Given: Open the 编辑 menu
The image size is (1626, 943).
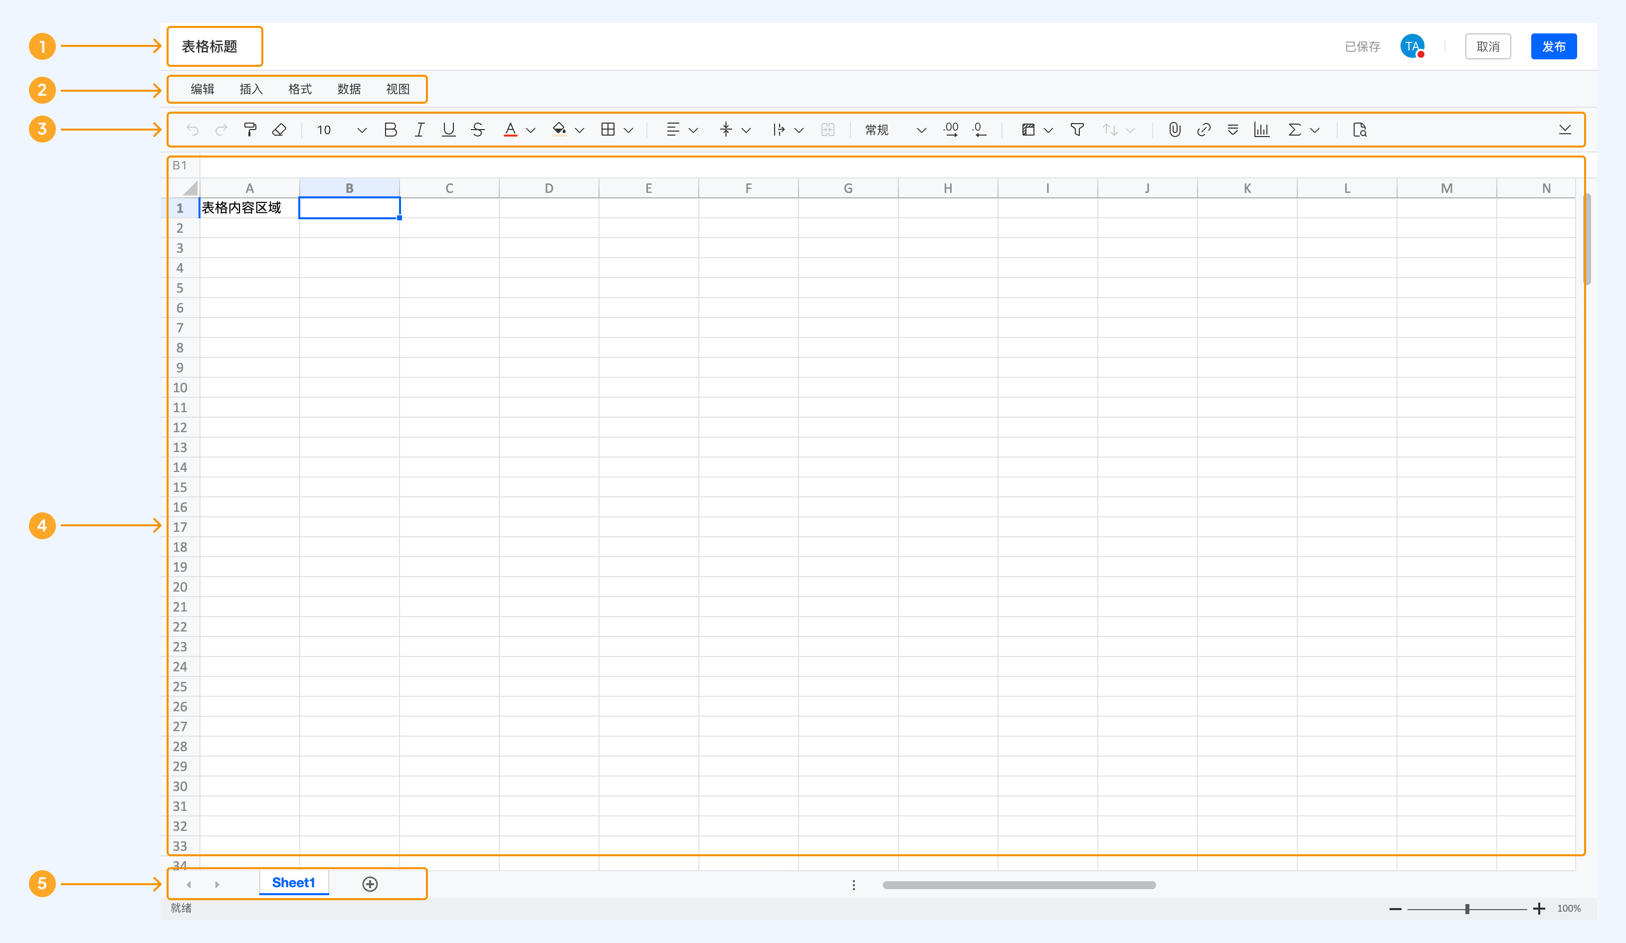Looking at the screenshot, I should pos(202,89).
